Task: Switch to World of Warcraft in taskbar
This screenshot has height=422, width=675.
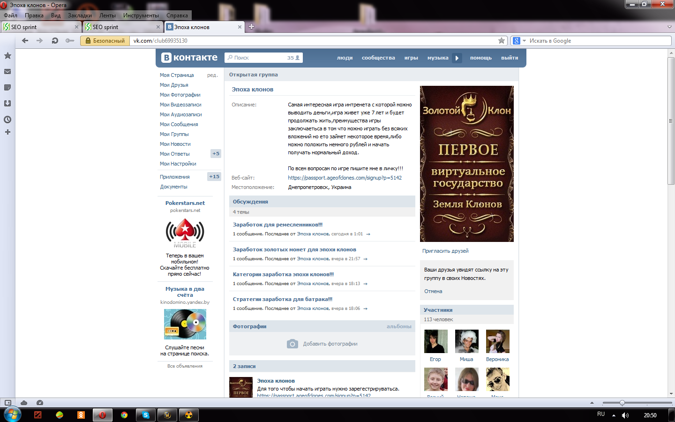Action: (167, 415)
